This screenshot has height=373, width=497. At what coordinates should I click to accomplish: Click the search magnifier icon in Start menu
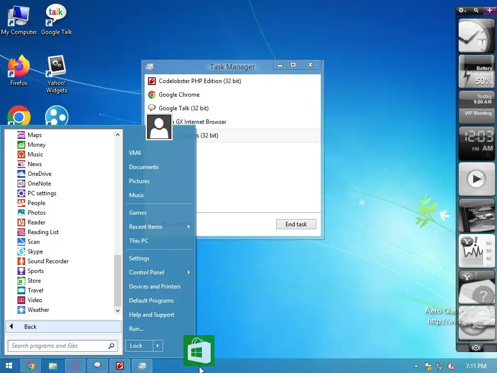111,346
